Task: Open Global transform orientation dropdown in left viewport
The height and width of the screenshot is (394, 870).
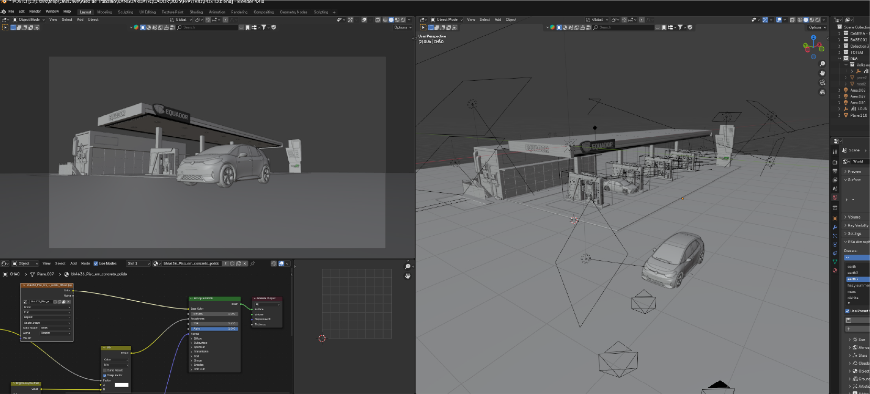Action: 181,20
